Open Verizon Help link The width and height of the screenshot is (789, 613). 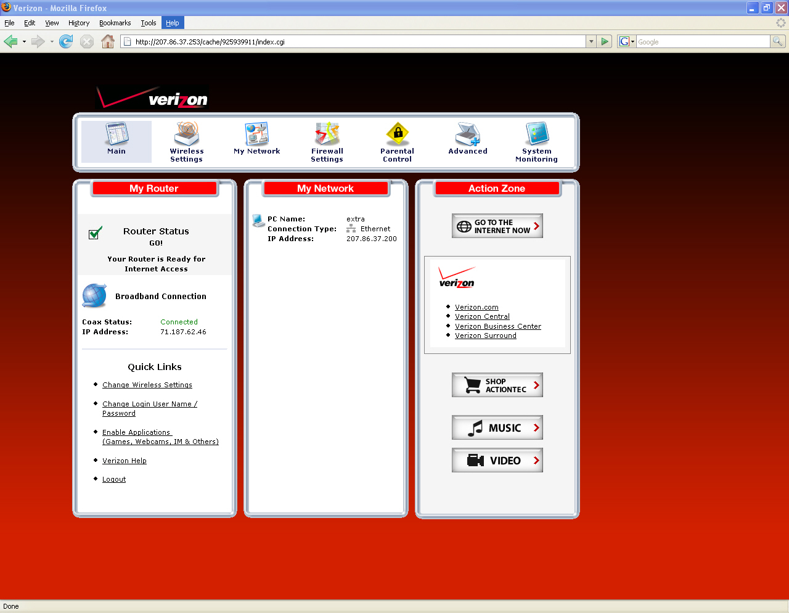pyautogui.click(x=125, y=461)
